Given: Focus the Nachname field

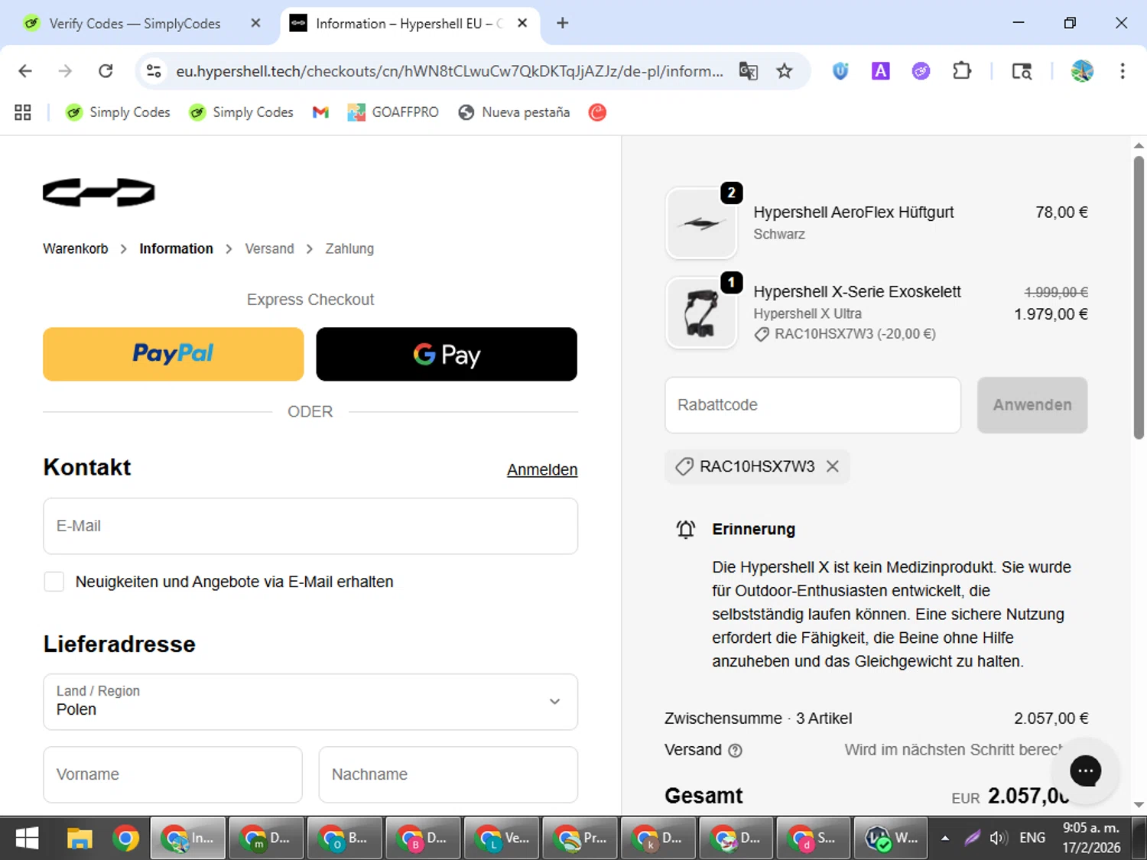Looking at the screenshot, I should [x=448, y=774].
